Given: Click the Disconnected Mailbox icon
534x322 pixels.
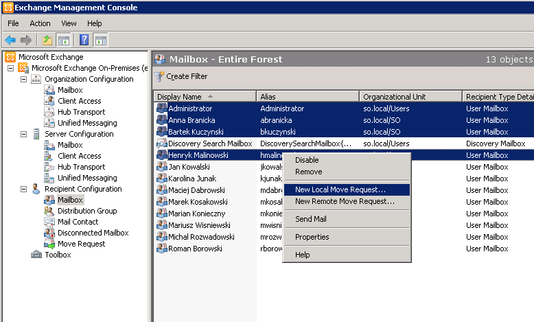Looking at the screenshot, I should [49, 233].
